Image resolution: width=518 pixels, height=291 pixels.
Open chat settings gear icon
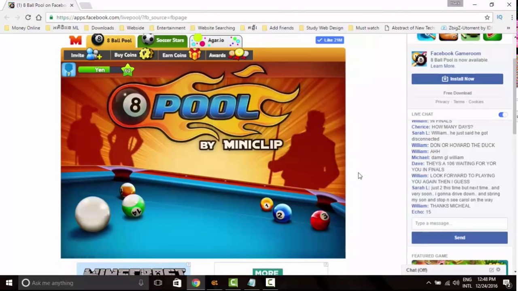tap(499, 270)
